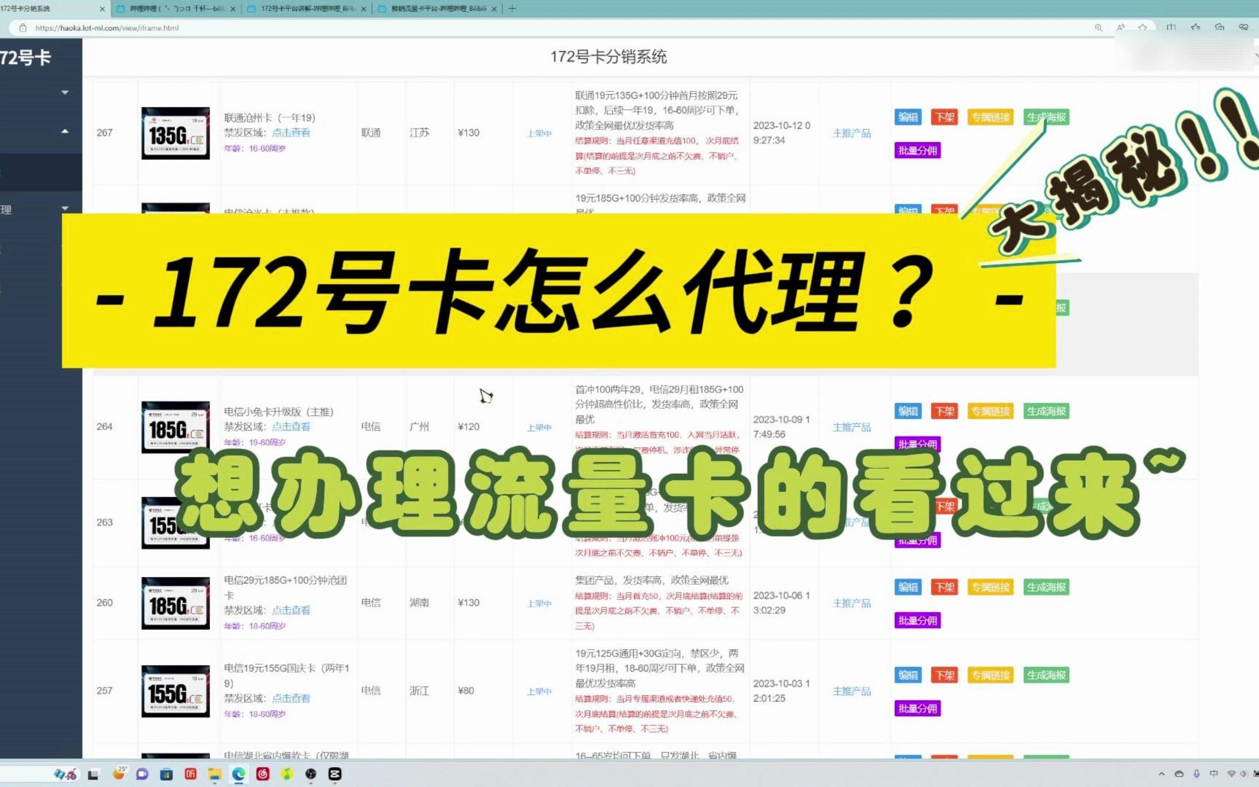Click 批量分佣 button for product 260
The height and width of the screenshot is (787, 1259).
(x=917, y=620)
